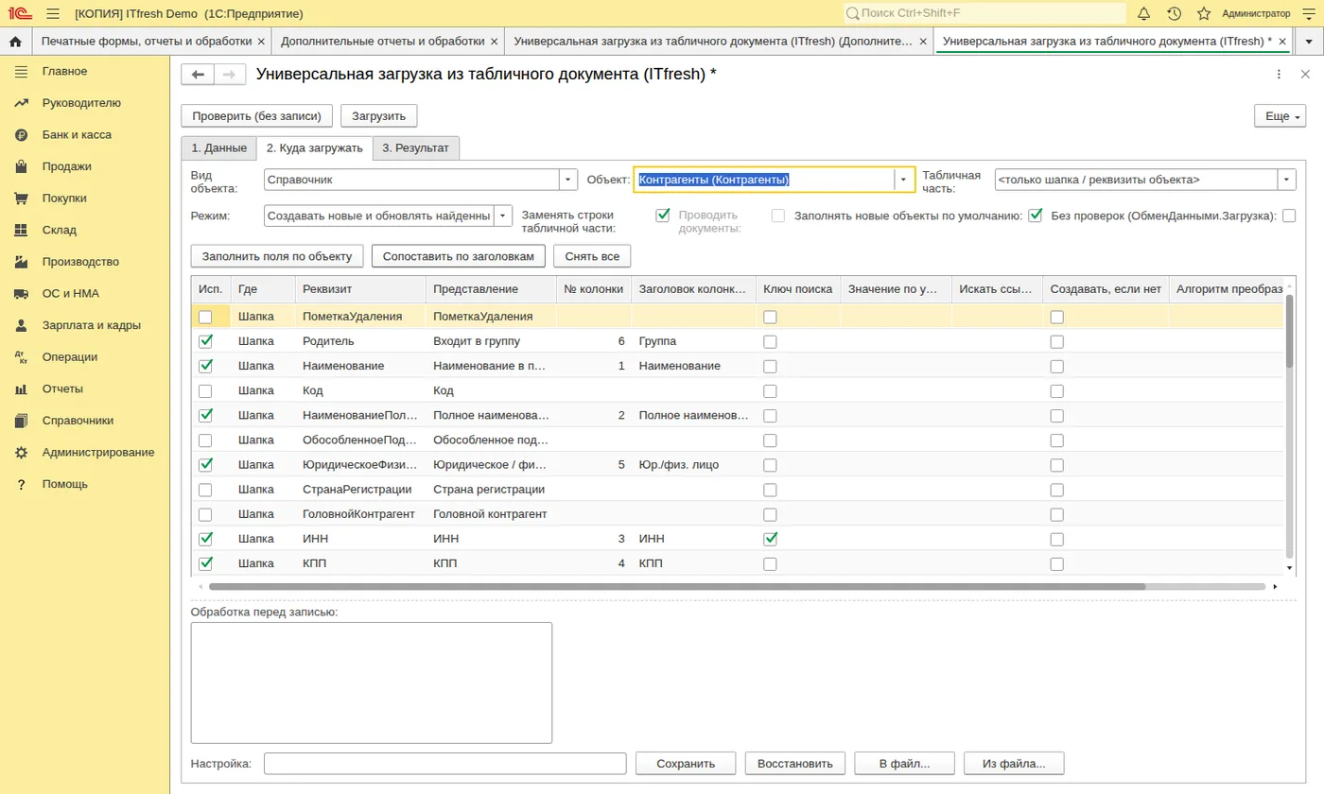Toggle Заменять строки табличной части checkbox
The image size is (1324, 794).
pos(663,216)
